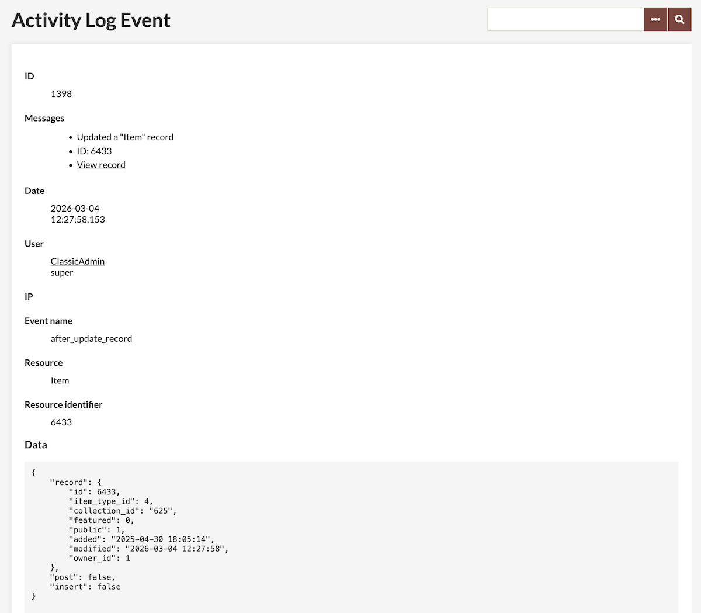
Task: Click the after_update_record event name text
Action: point(91,338)
